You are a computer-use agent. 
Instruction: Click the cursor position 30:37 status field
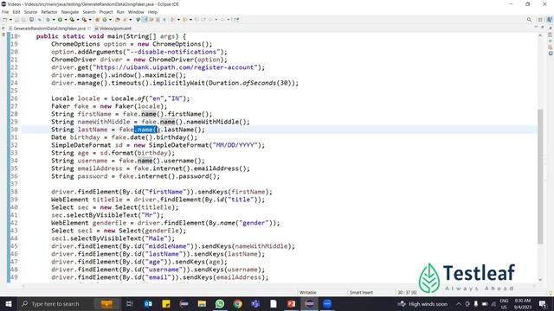(407, 292)
